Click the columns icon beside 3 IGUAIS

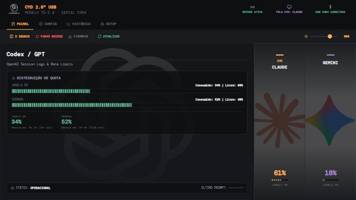click(12, 36)
